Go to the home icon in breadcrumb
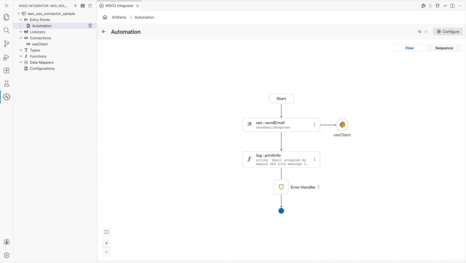This screenshot has height=263, width=466. click(105, 17)
